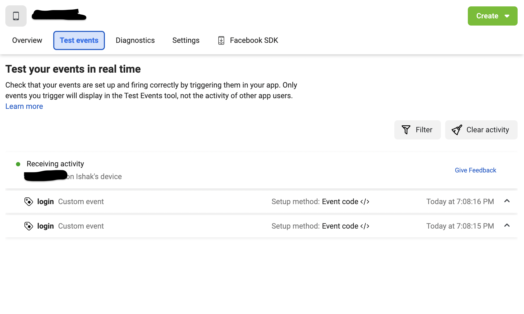Open the Create dropdown arrow

[x=507, y=16]
